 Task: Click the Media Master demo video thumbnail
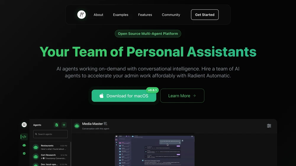[x=155, y=151]
